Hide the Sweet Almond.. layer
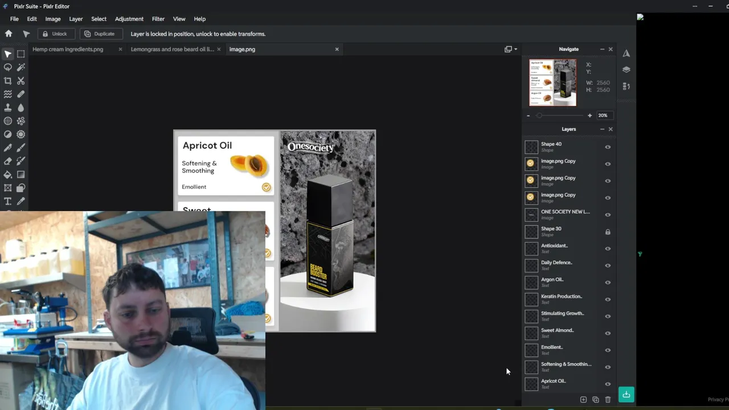Image resolution: width=729 pixels, height=410 pixels. click(608, 333)
